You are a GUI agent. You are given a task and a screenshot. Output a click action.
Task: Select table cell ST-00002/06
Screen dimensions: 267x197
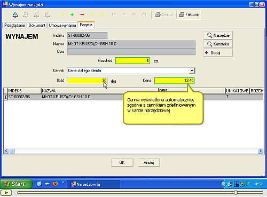[x=24, y=97]
